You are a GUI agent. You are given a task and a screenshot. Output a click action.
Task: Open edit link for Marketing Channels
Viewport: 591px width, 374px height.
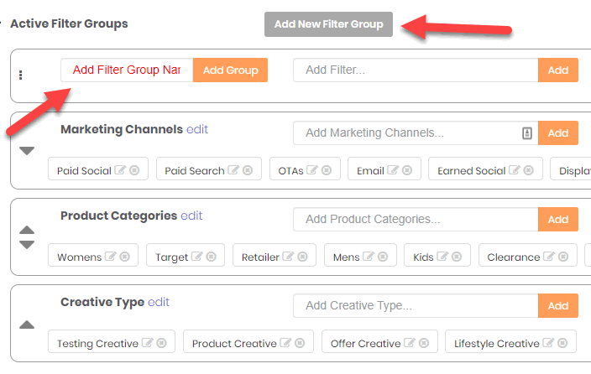click(x=197, y=129)
